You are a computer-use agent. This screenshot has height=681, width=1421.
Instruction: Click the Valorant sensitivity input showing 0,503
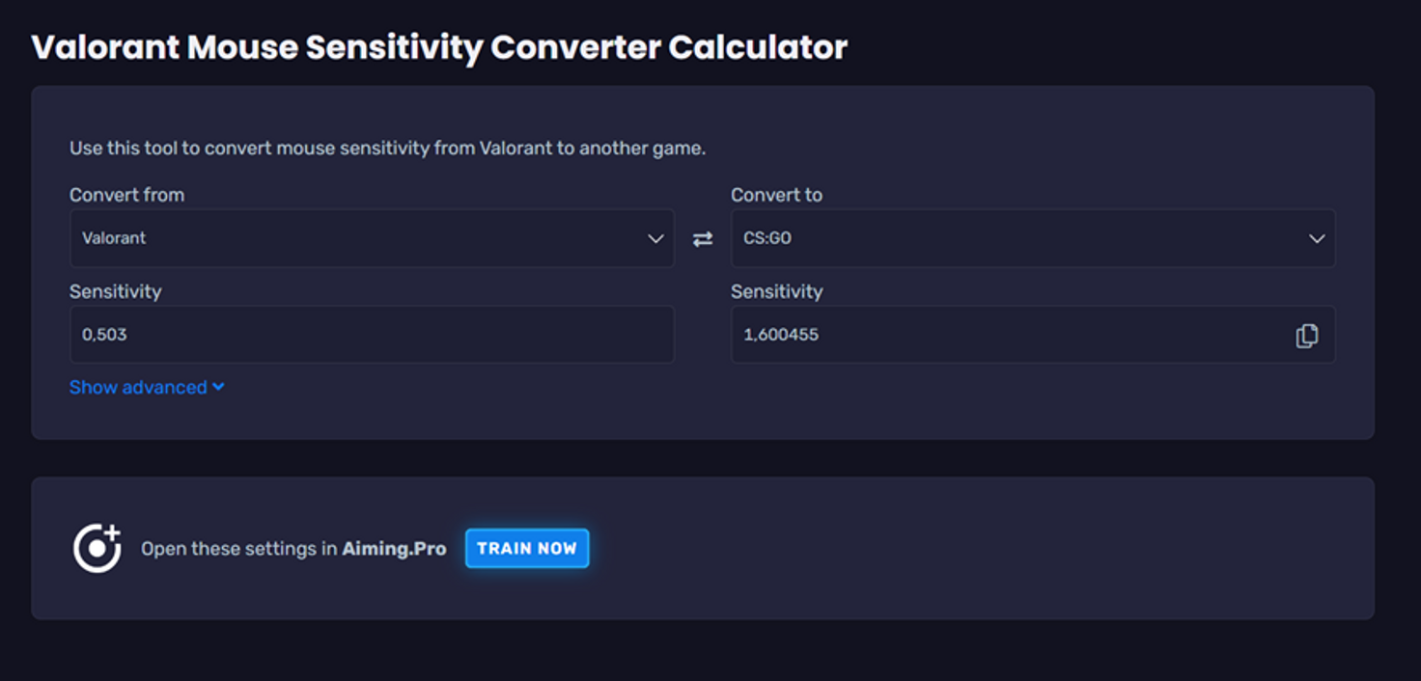[372, 335]
